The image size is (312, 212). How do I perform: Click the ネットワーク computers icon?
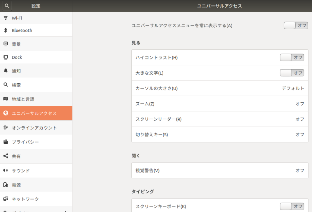(6, 199)
